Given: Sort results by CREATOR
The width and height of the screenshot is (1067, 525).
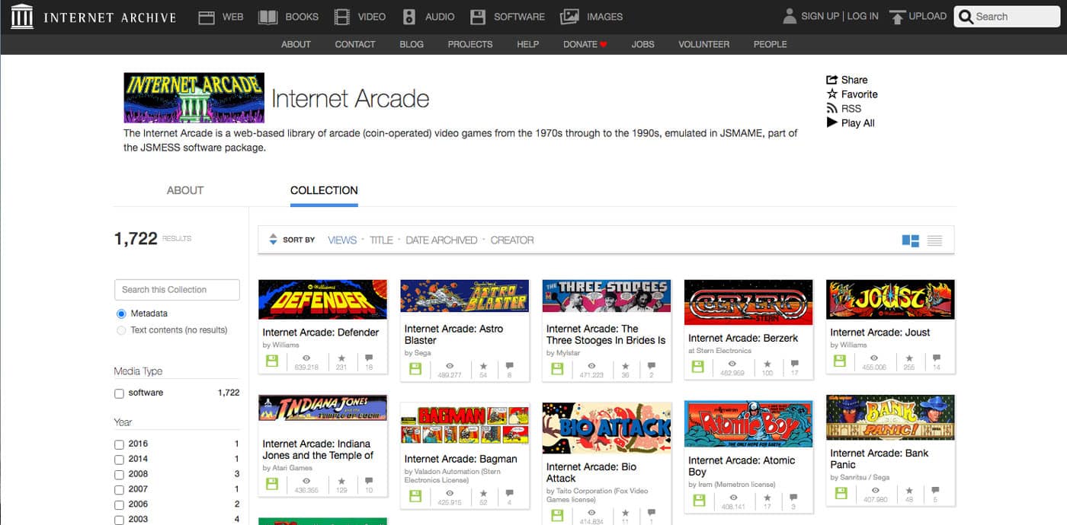Looking at the screenshot, I should point(512,240).
